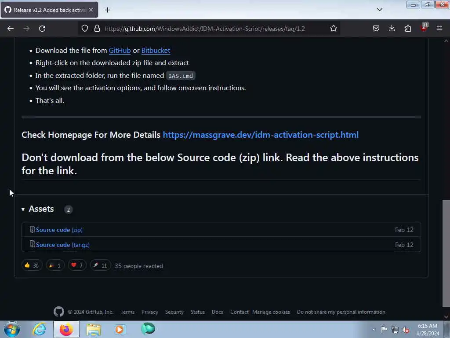Viewport: 450px width, 338px height.
Task: Click the GitHub logo in the footer
Action: tap(59, 312)
